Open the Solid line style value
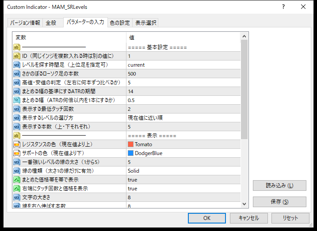This screenshot has width=317, height=231. tap(183, 171)
